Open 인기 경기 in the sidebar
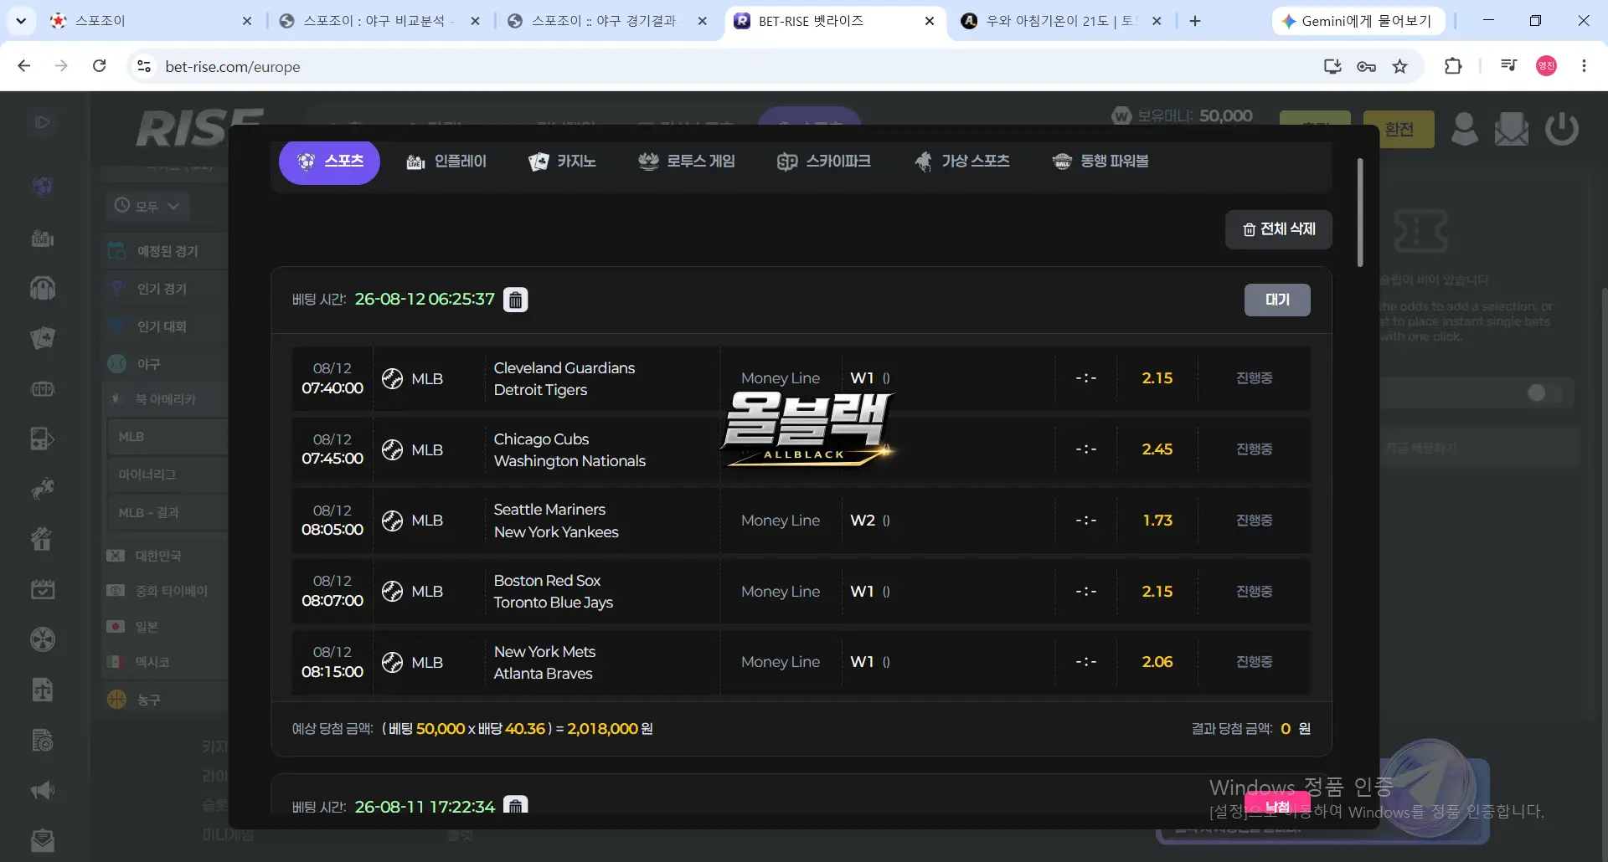The height and width of the screenshot is (862, 1608). click(167, 289)
